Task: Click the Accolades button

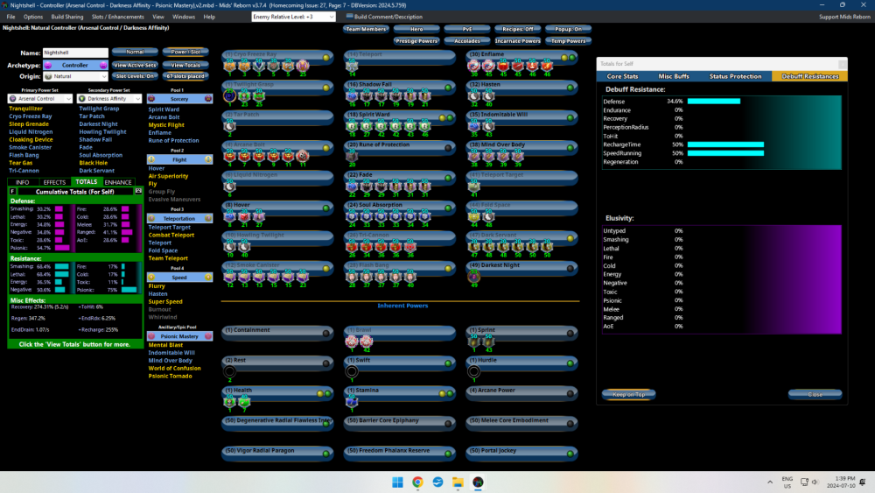Action: tap(467, 41)
